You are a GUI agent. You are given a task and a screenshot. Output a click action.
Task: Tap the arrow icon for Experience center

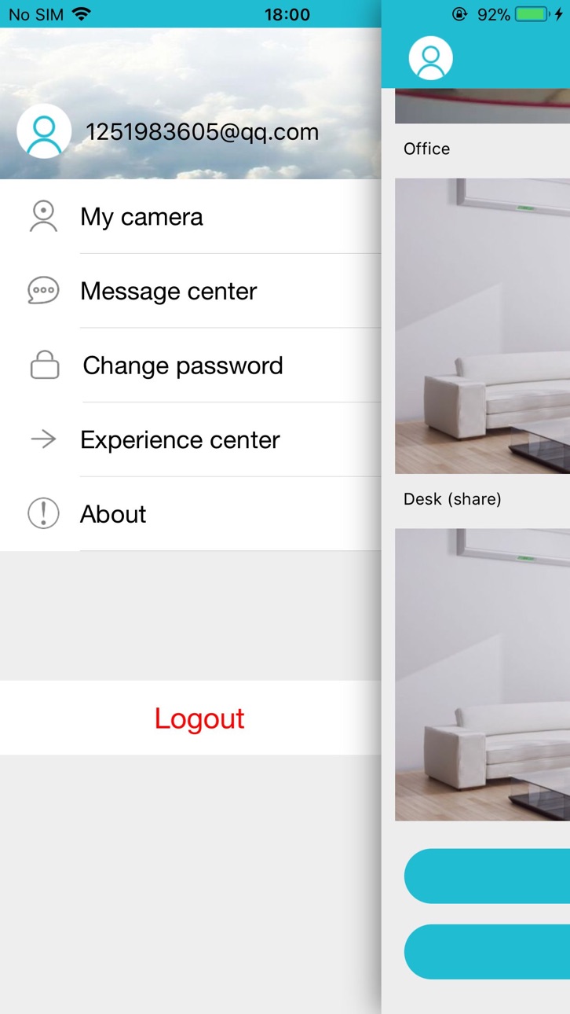[43, 439]
